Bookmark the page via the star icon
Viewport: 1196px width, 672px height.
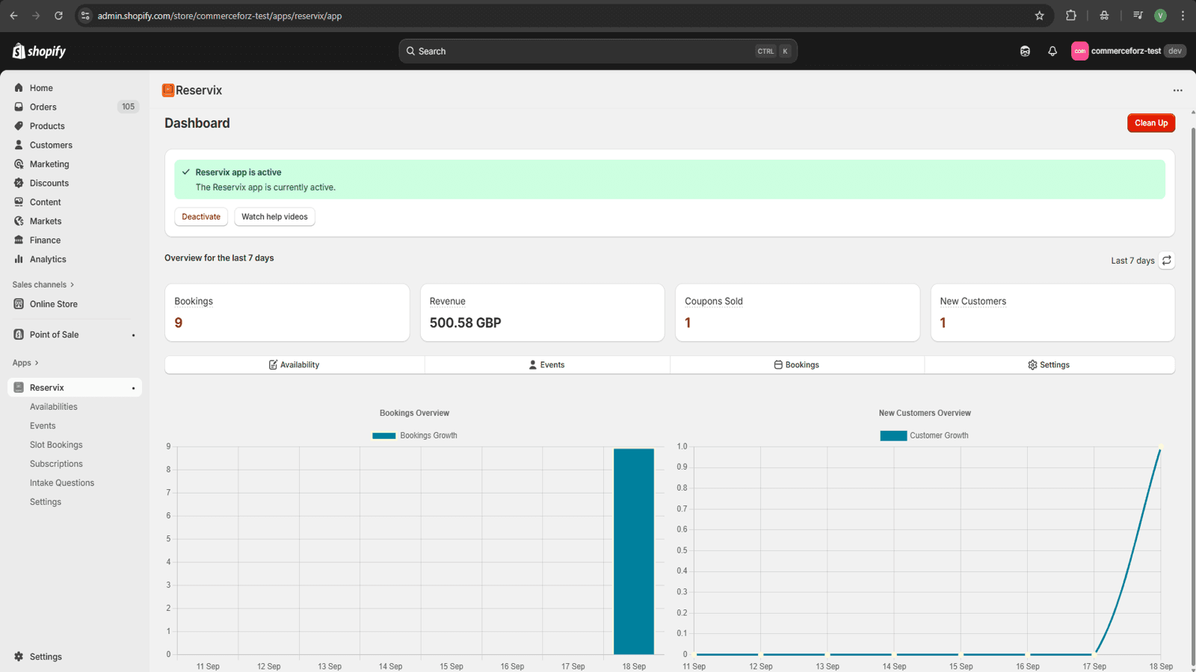coord(1039,15)
